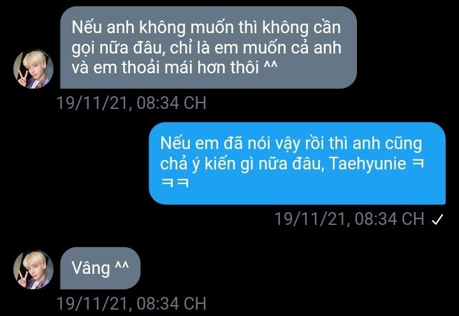Click the phrase "thoải mái hơn thôi" in gray bubble
This screenshot has width=459, height=316.
191,68
